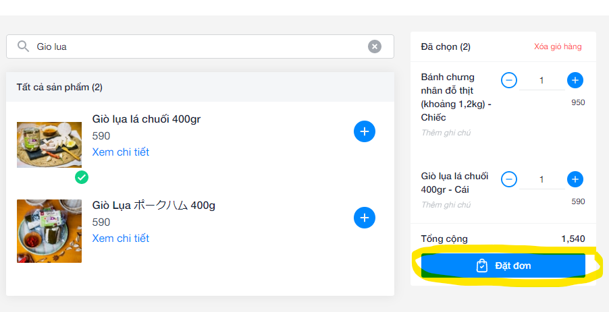
Task: Open Giò lụa lá chuối product thumbnail
Action: click(49, 144)
